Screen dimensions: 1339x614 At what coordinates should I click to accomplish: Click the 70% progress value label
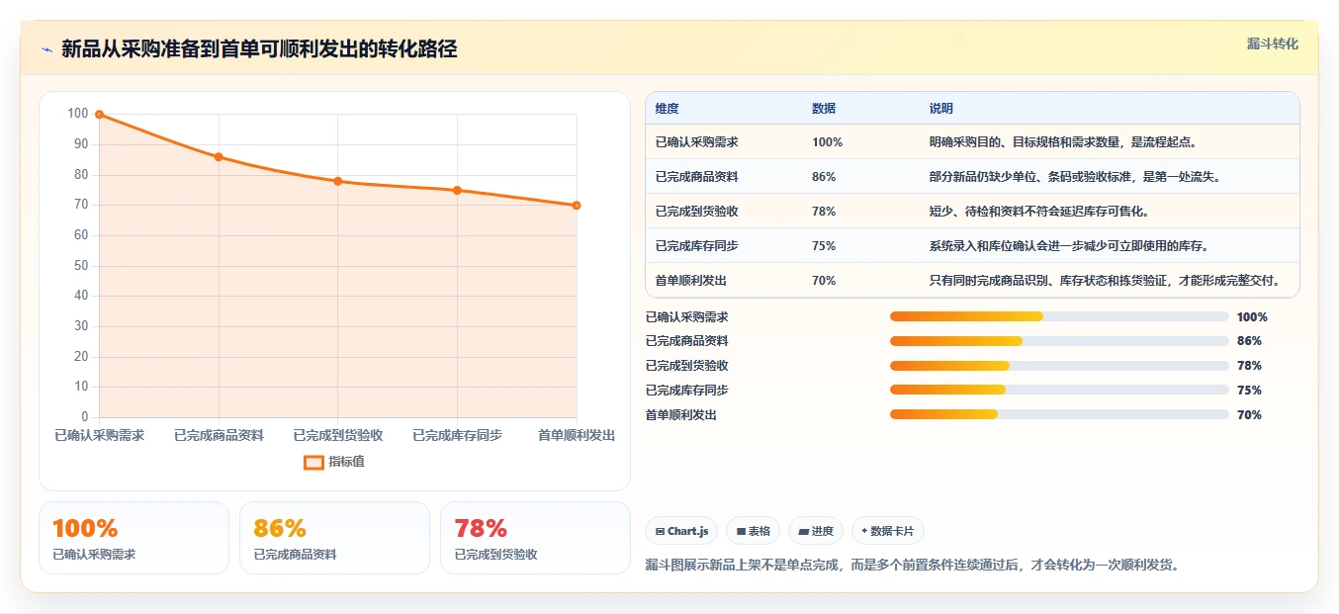pos(1249,415)
